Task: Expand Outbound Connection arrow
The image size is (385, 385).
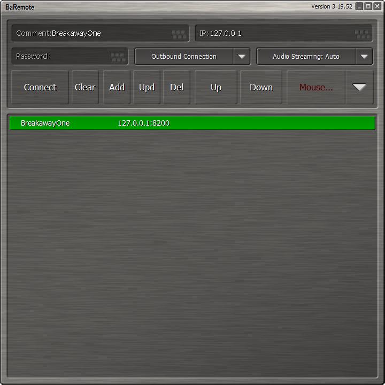Action: 242,57
